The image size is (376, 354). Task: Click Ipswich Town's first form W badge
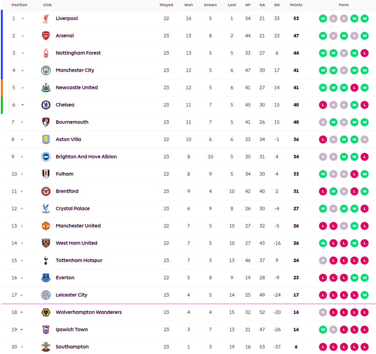(323, 330)
